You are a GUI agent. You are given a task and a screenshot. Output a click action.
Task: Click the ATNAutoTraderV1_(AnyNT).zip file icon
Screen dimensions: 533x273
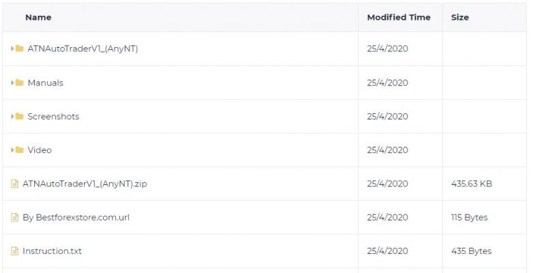(x=14, y=184)
